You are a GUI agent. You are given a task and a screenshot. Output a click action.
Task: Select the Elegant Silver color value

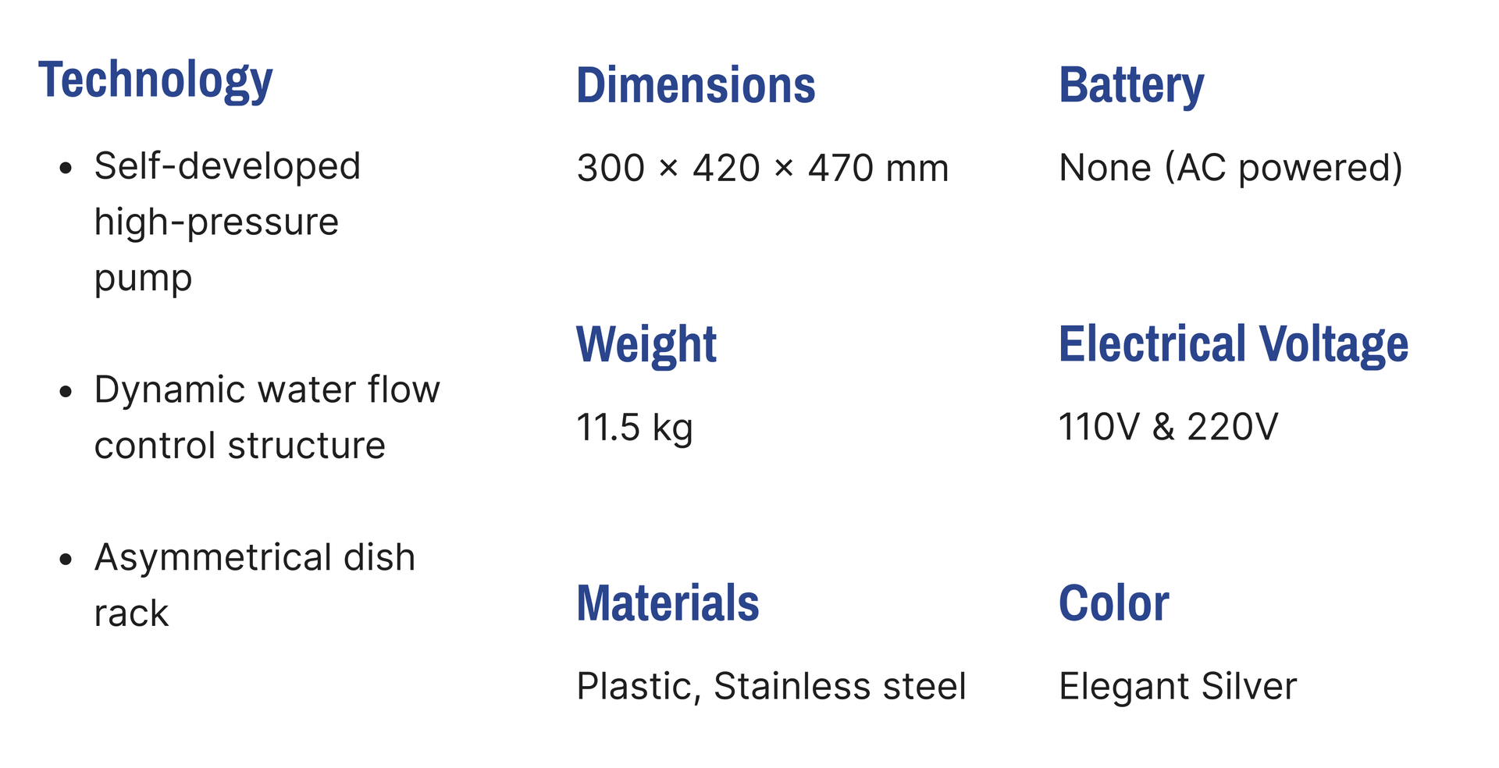pos(1177,687)
